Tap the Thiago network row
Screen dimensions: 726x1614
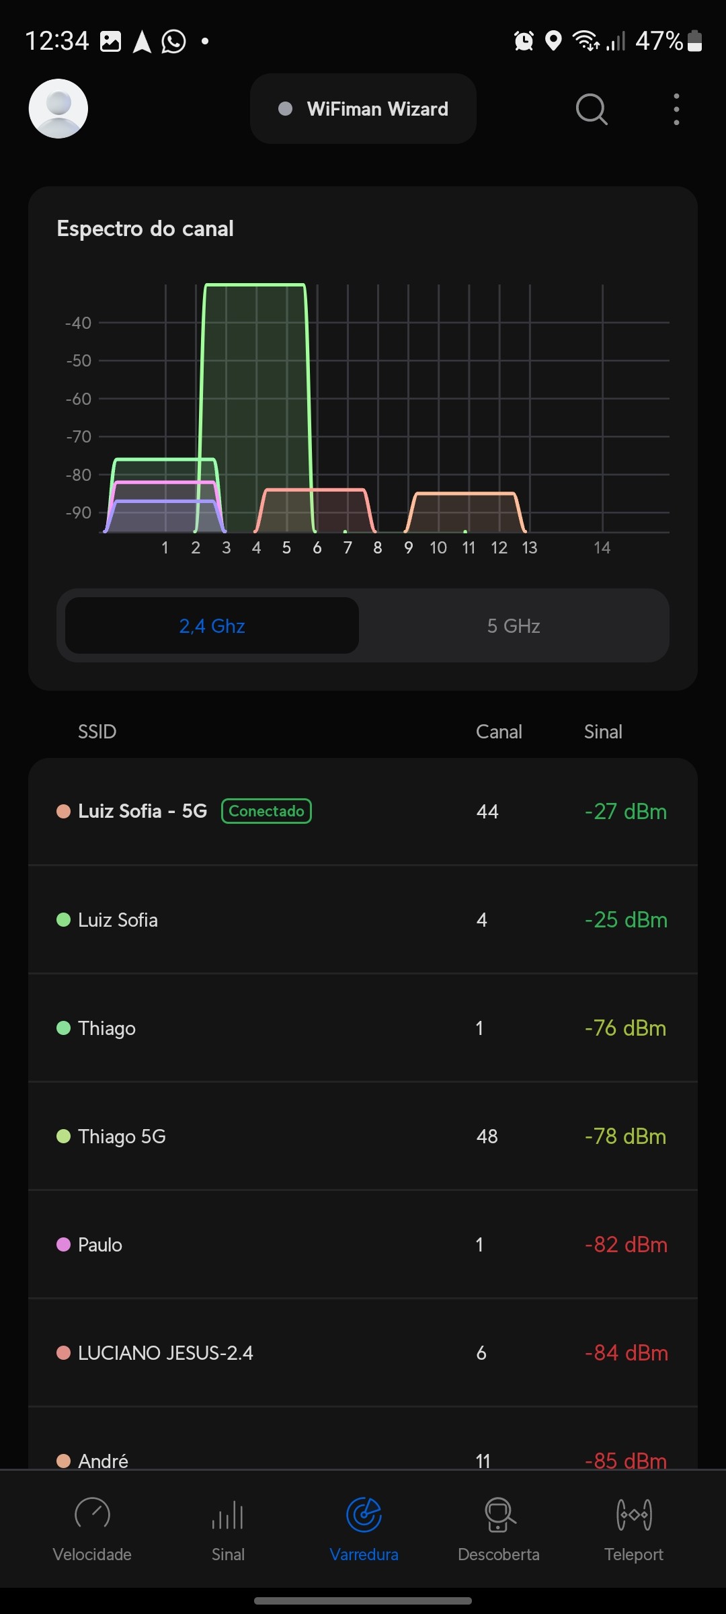click(363, 1028)
